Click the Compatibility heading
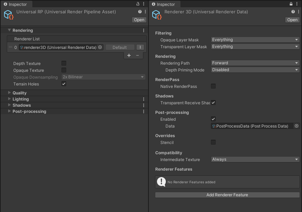The height and width of the screenshot is (212, 302). point(169,153)
